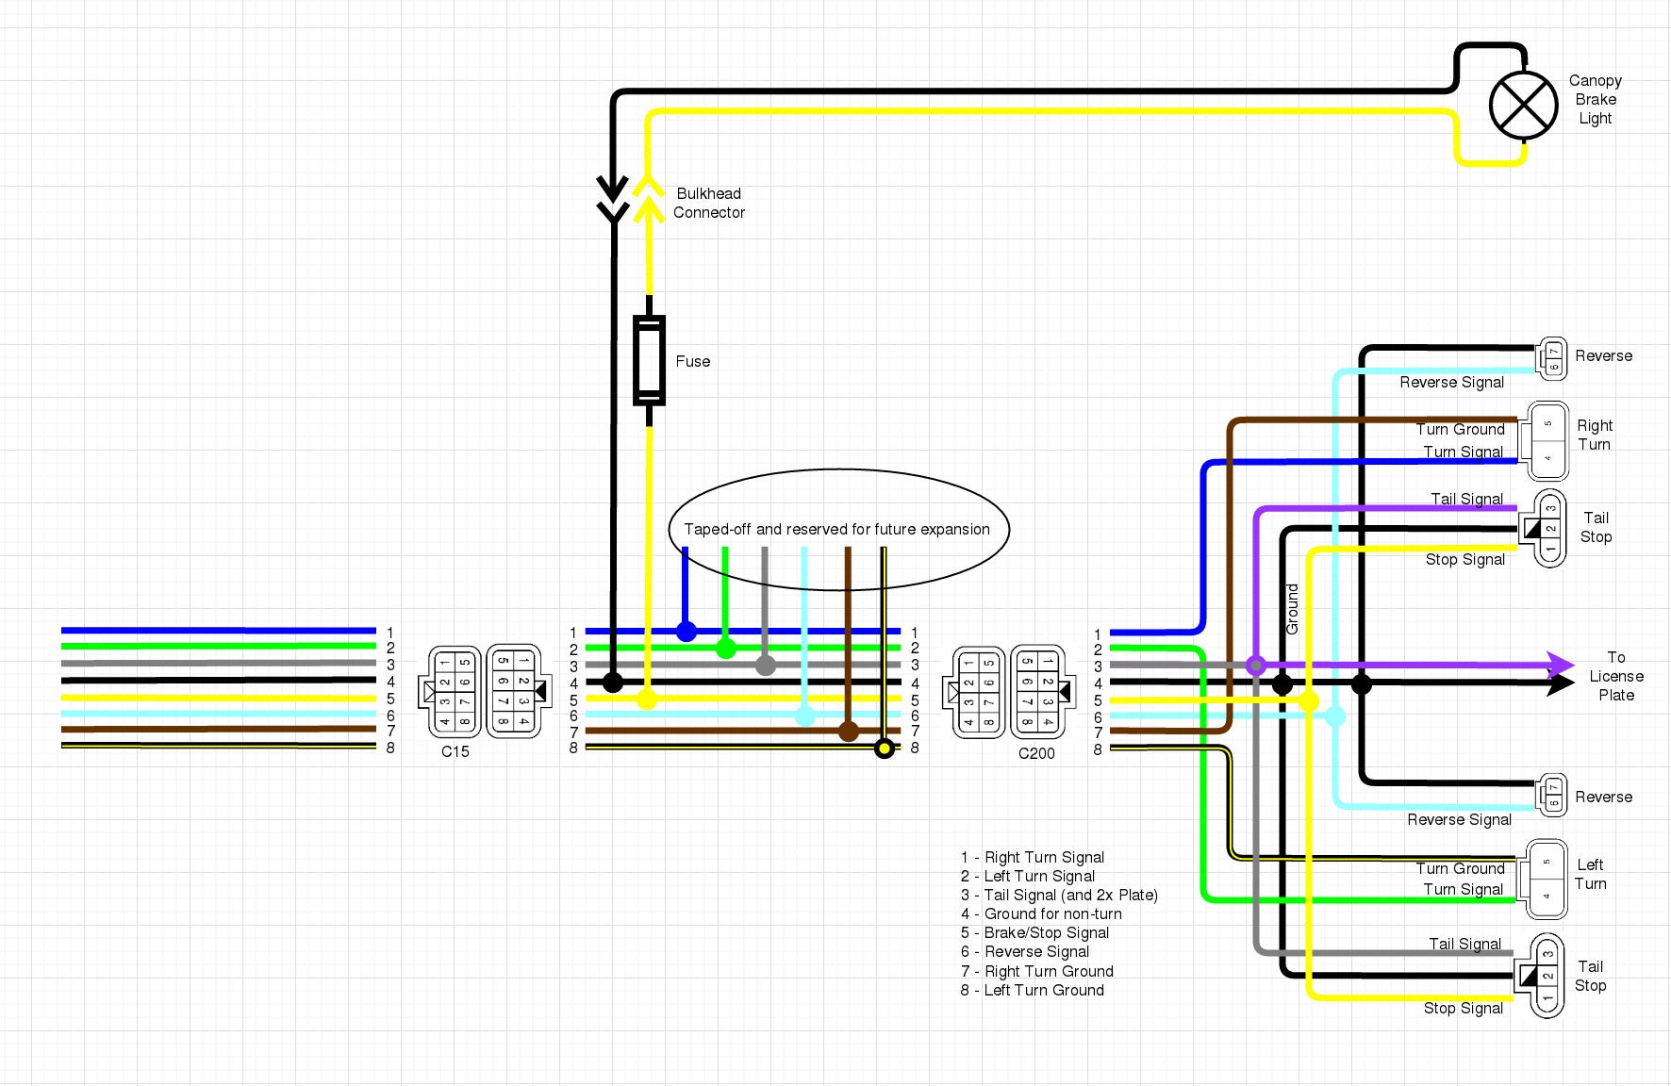The width and height of the screenshot is (1671, 1086).
Task: Click the 'Fuse' label
Action: click(x=693, y=361)
